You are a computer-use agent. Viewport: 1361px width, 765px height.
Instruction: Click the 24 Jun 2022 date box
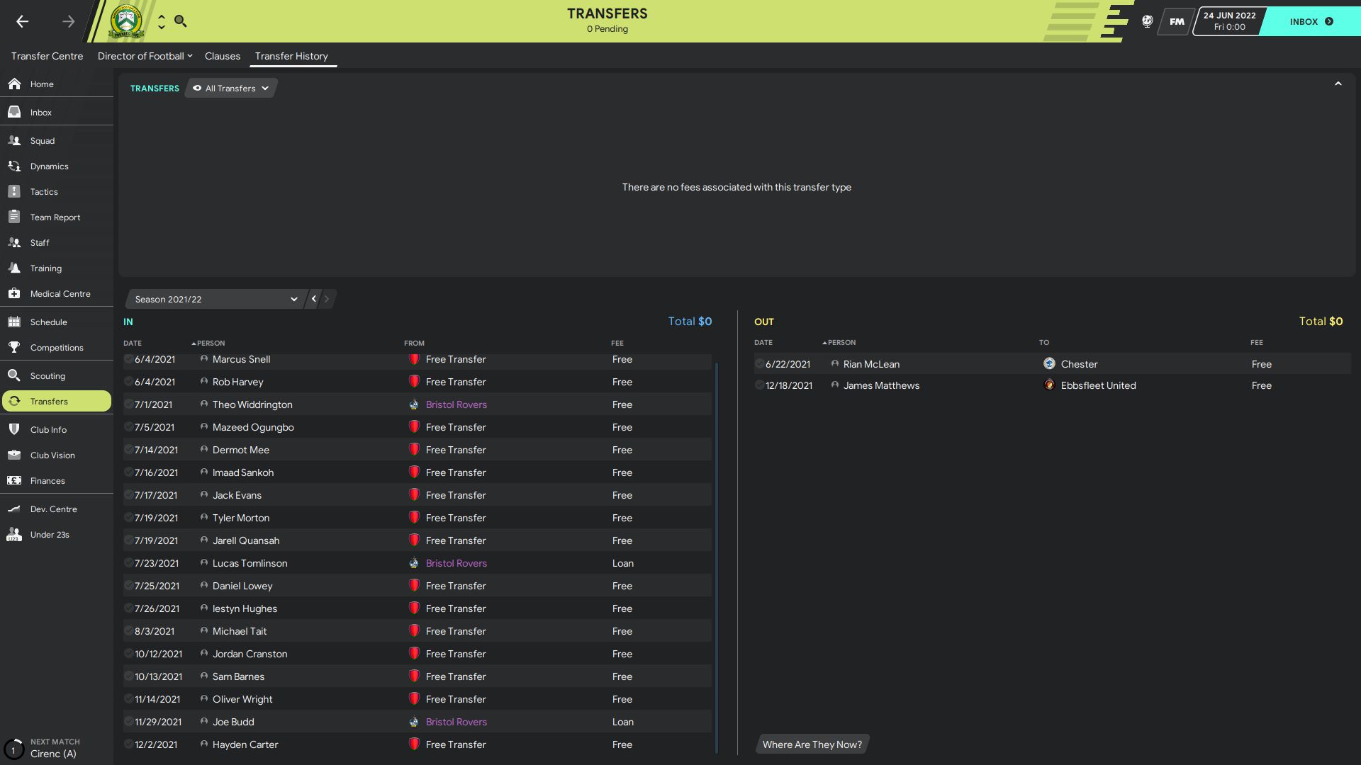(1229, 21)
